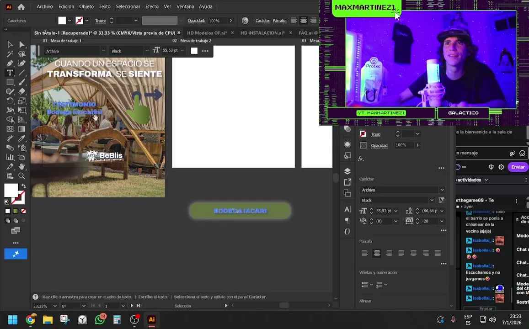Click the Illustrator home icon
The height and width of the screenshot is (329, 529).
21,6
